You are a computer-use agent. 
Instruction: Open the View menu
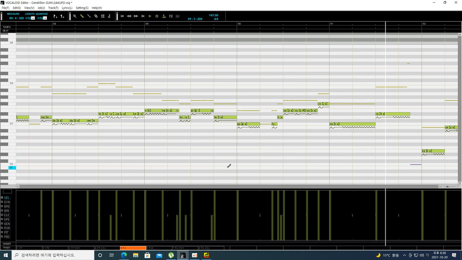(29, 8)
